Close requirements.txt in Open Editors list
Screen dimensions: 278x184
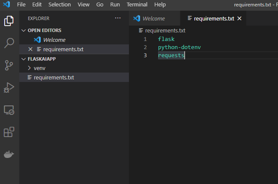tap(30, 49)
